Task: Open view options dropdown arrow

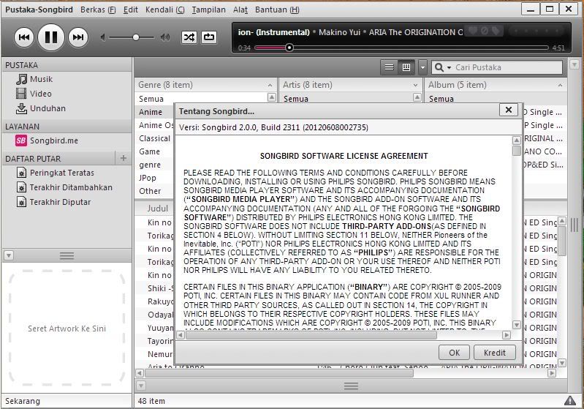Action: point(422,67)
